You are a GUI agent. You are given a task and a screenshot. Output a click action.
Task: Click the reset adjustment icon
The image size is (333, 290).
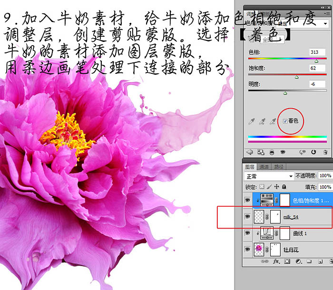(x=313, y=152)
